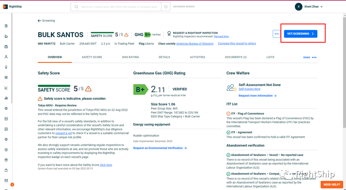Screen dimensions: 346x190
Task: Click 'Tokyo MOU - Requires Review' heading
Action: (x=57, y=105)
